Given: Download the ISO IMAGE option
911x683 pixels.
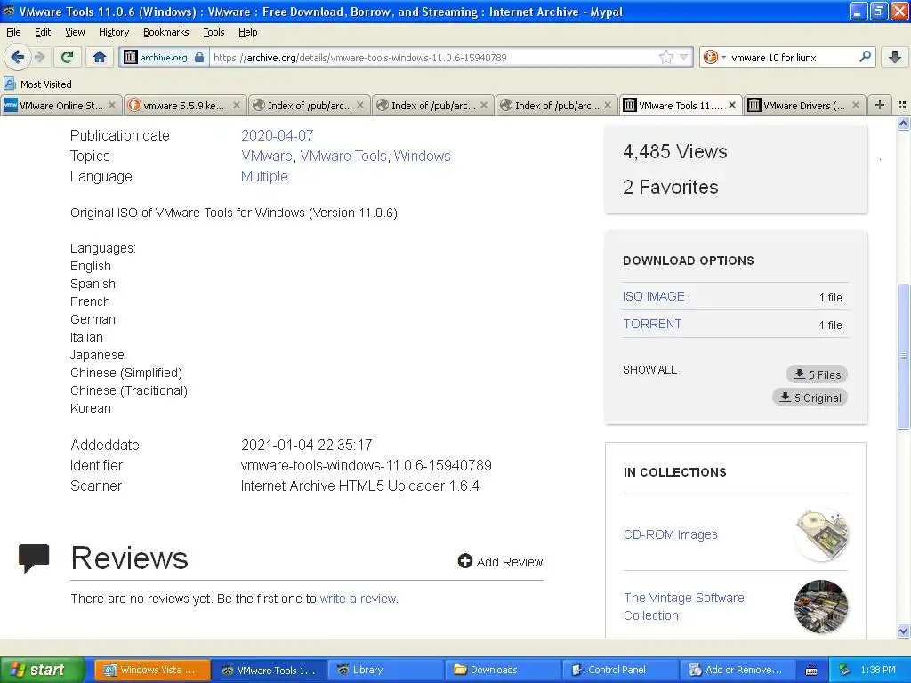Looking at the screenshot, I should coord(654,296).
